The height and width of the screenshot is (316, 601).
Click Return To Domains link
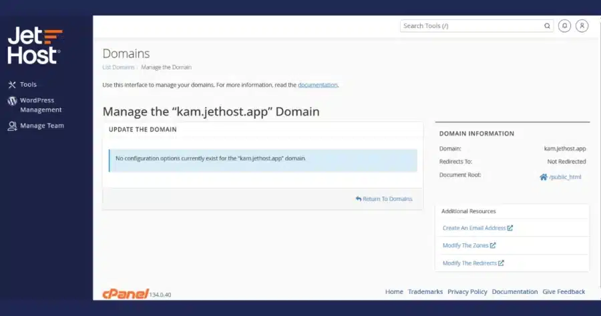point(384,198)
